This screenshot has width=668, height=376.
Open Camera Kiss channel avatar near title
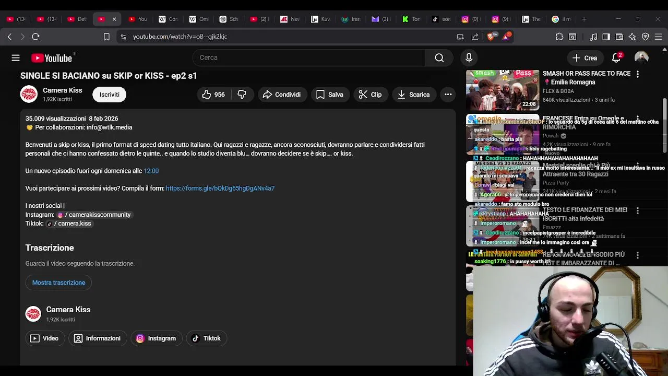(29, 95)
